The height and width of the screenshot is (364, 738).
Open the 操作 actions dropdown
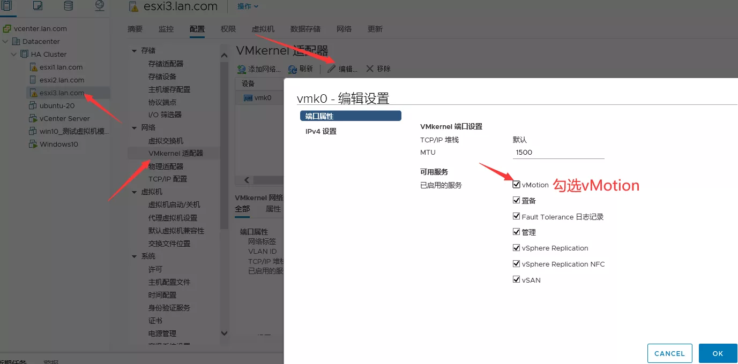tap(248, 6)
